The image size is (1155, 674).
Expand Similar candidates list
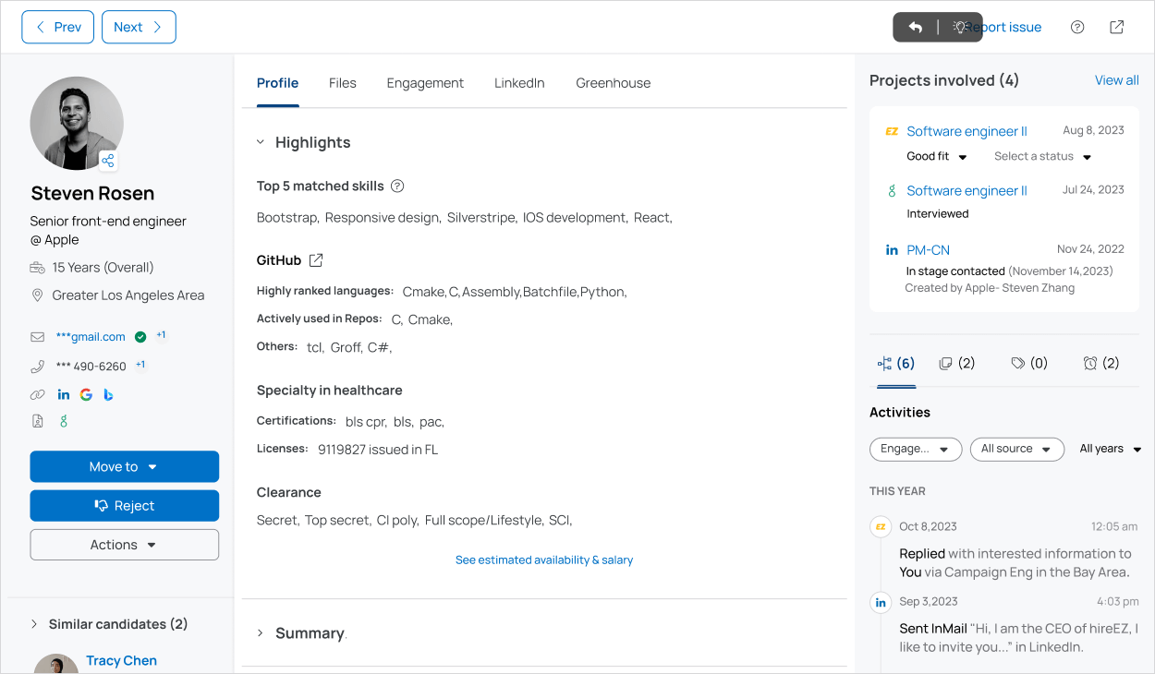[x=35, y=624]
